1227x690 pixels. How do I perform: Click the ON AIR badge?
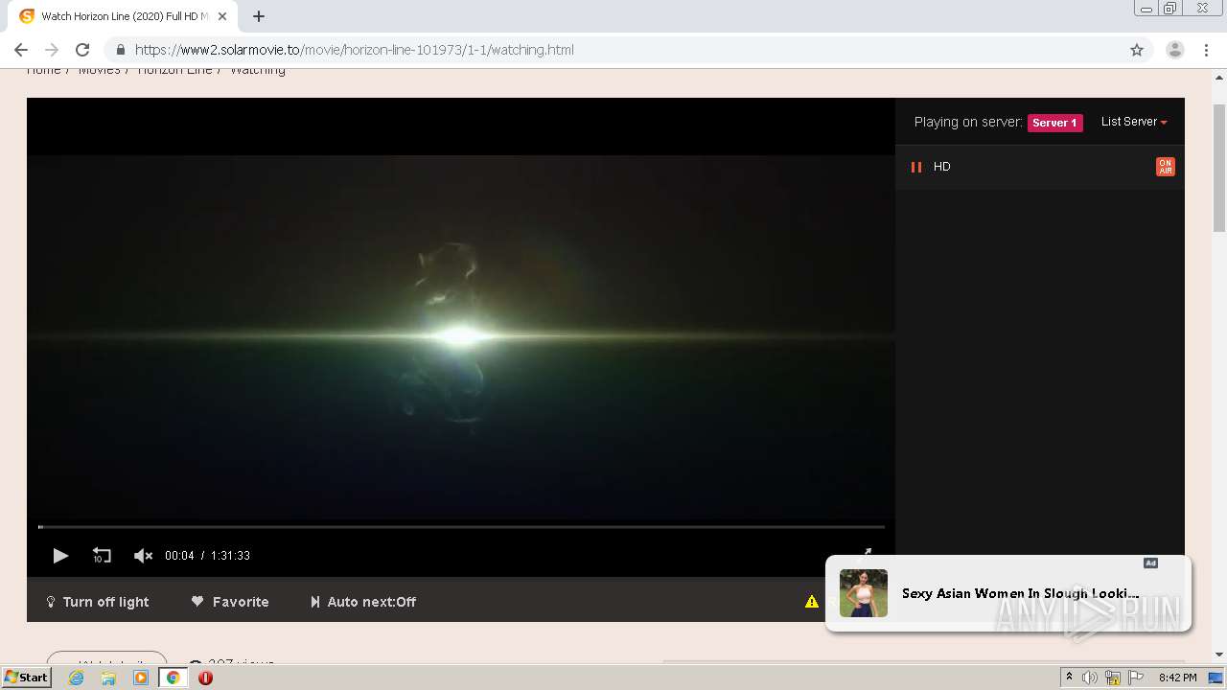coord(1166,167)
